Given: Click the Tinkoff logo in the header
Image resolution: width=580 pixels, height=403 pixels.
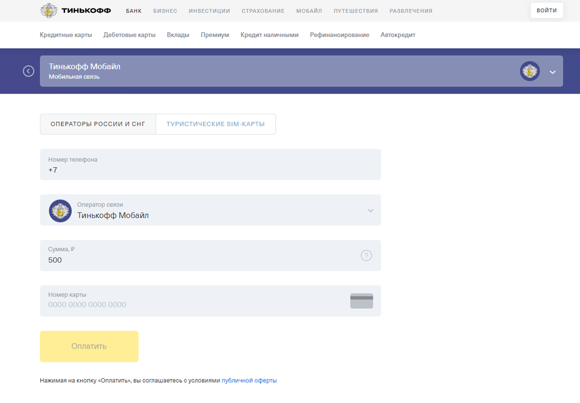Looking at the screenshot, I should [75, 10].
